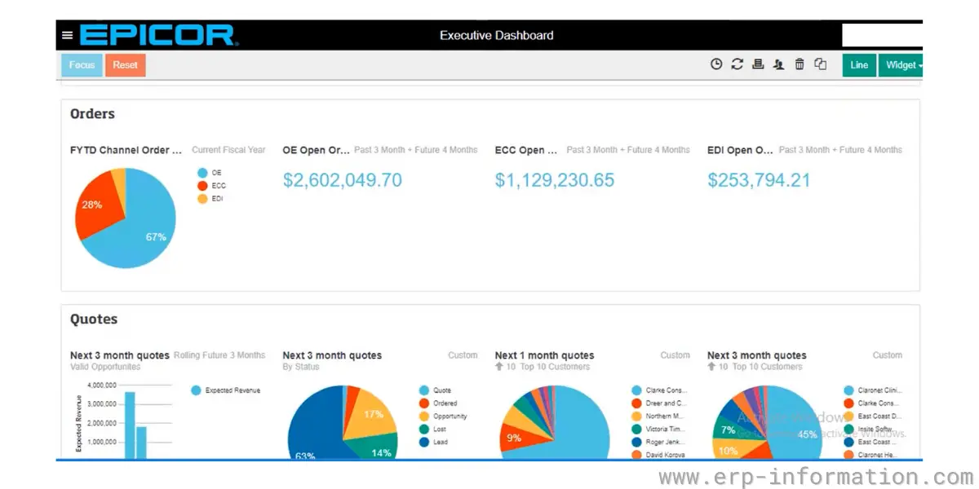
Task: Refresh the dashboard with the refresh icon
Action: [x=738, y=64]
